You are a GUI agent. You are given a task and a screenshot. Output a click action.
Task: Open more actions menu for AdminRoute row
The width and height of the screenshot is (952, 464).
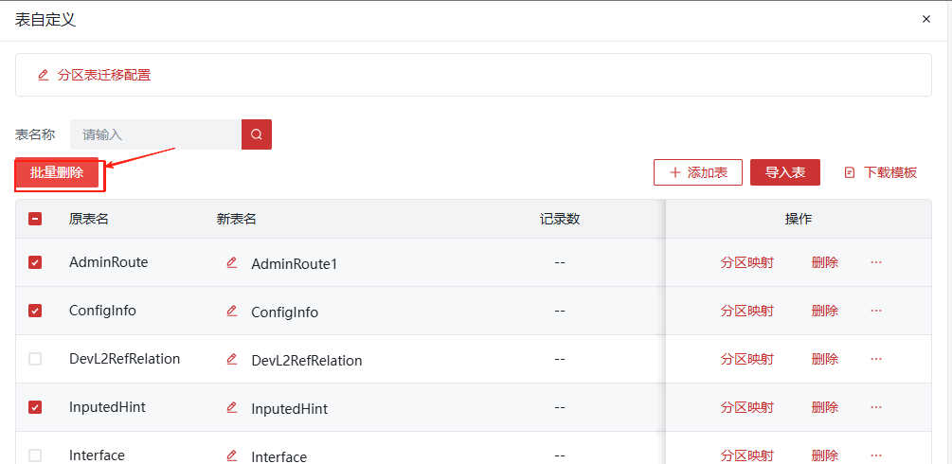(x=875, y=262)
